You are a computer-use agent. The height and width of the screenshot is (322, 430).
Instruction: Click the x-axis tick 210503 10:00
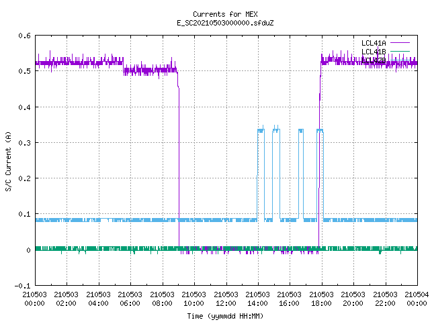[193, 299]
